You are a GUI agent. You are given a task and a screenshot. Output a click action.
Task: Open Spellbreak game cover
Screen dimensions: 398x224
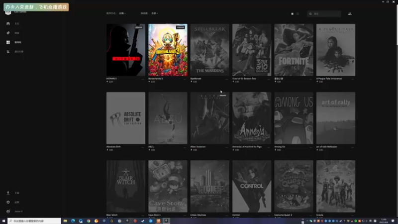pyautogui.click(x=210, y=50)
